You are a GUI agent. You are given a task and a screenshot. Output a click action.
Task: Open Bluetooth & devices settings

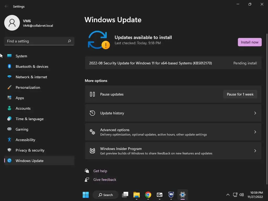[x=39, y=66]
